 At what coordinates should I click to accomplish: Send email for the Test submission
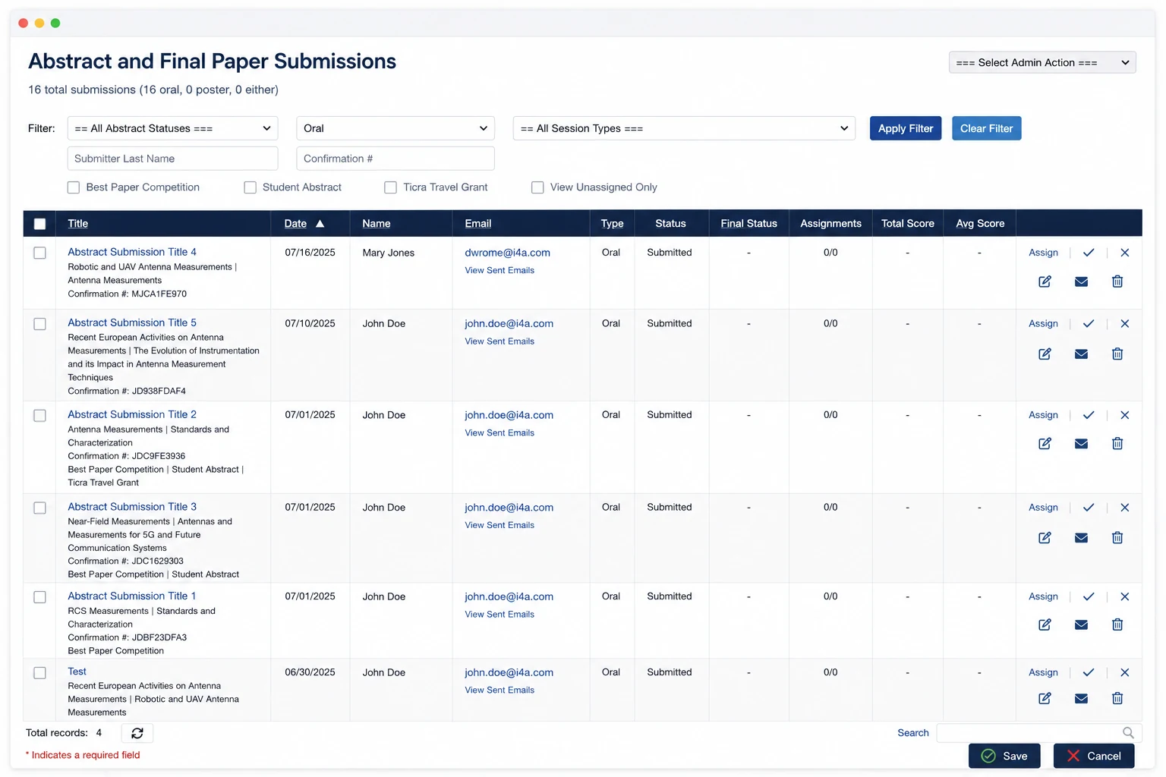pos(1081,698)
